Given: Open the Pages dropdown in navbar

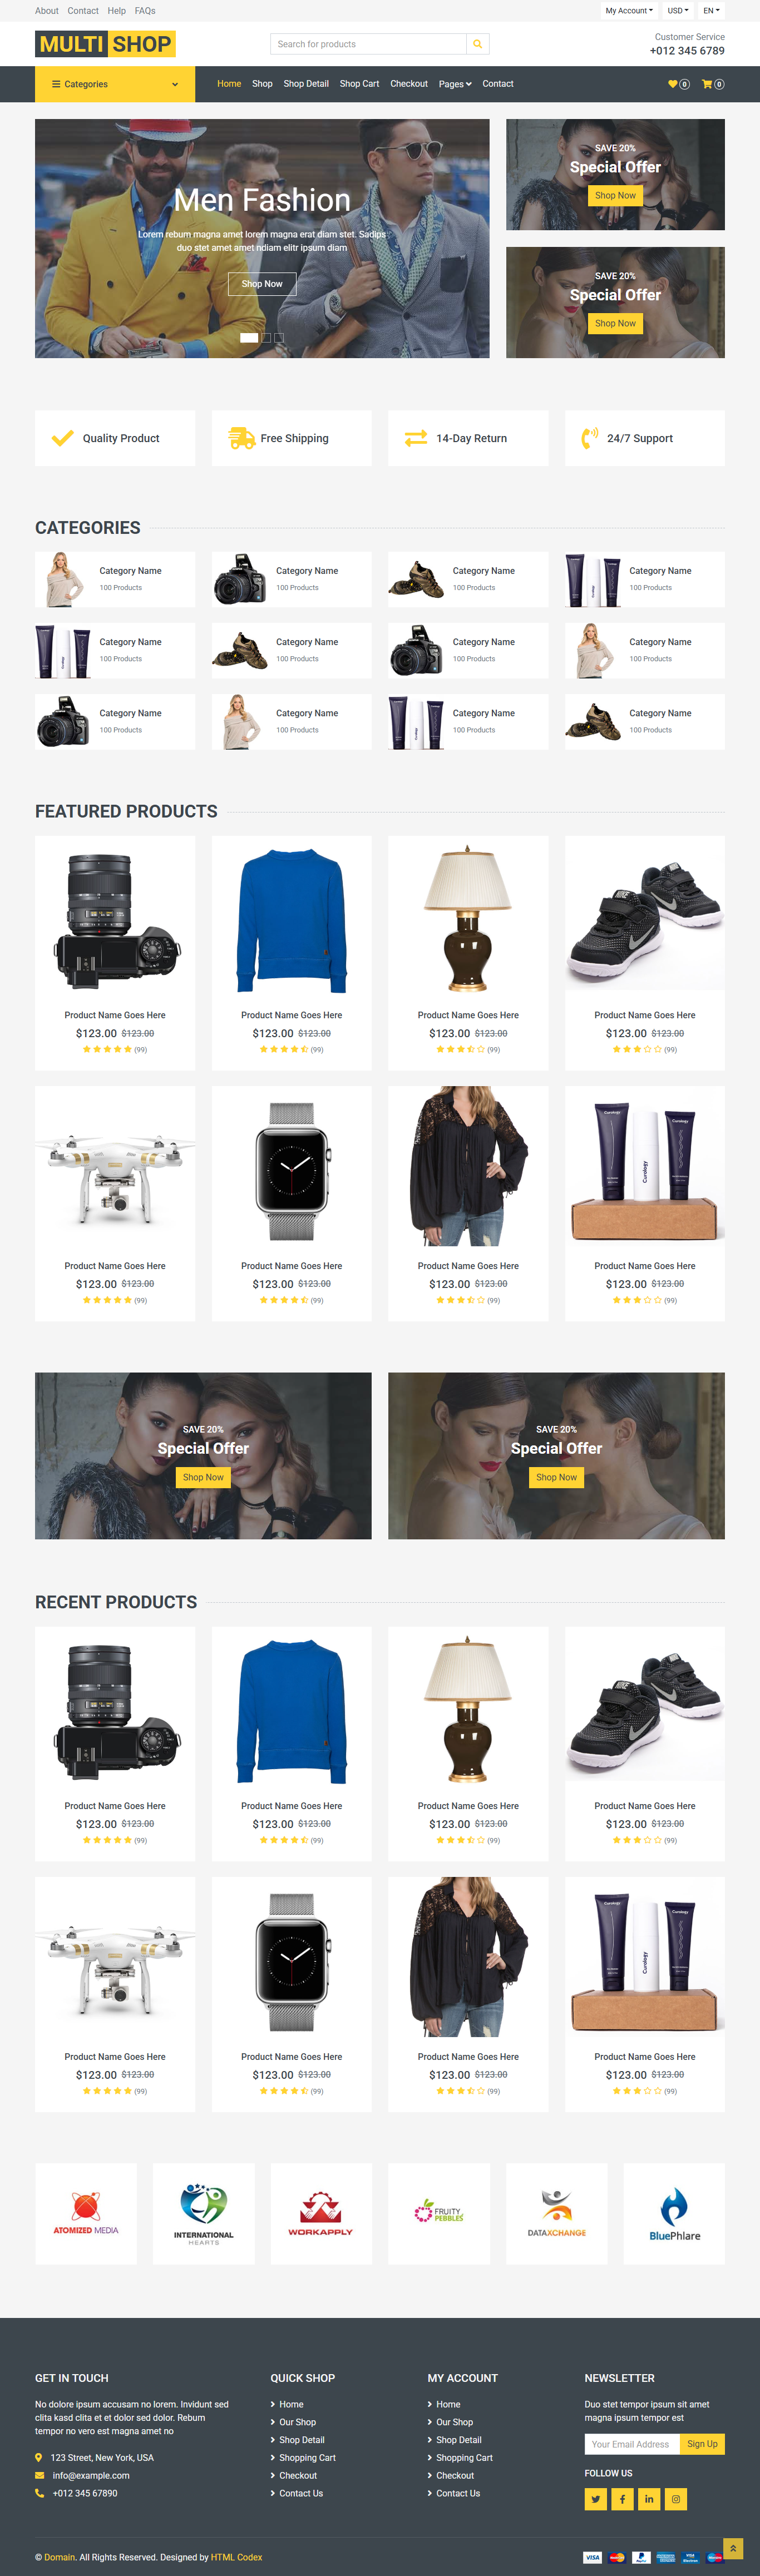Looking at the screenshot, I should tap(455, 84).
